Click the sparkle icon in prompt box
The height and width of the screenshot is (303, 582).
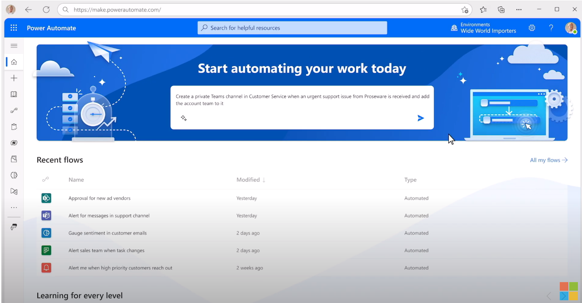coord(184,118)
